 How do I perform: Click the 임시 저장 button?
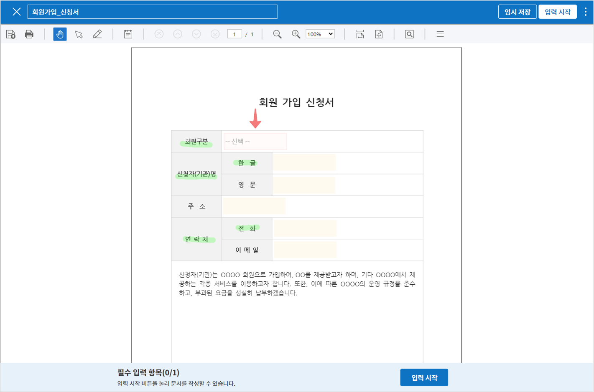(x=517, y=12)
